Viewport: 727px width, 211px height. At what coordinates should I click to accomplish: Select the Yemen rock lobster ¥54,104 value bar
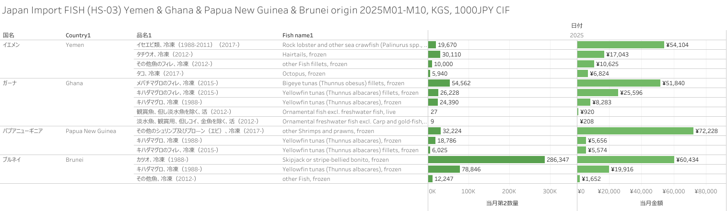click(621, 45)
